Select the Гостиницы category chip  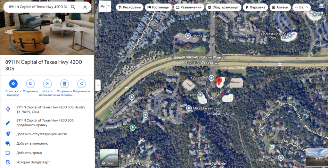[158, 7]
